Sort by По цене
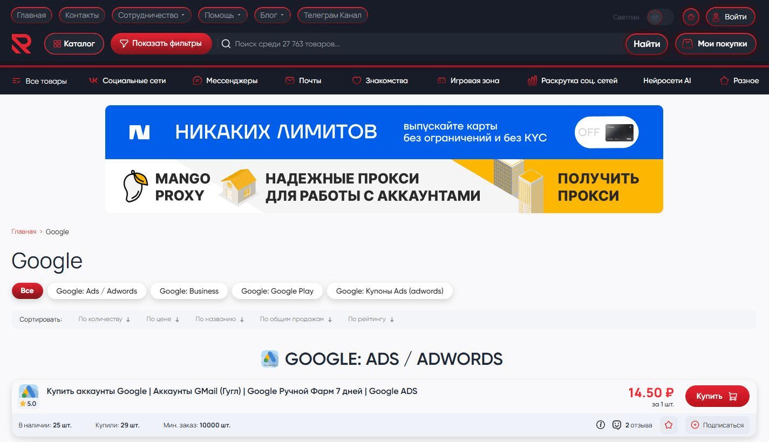 tap(162, 319)
